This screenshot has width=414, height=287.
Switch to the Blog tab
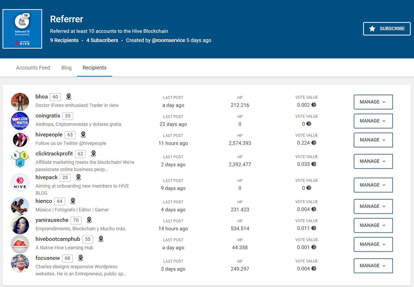click(66, 68)
